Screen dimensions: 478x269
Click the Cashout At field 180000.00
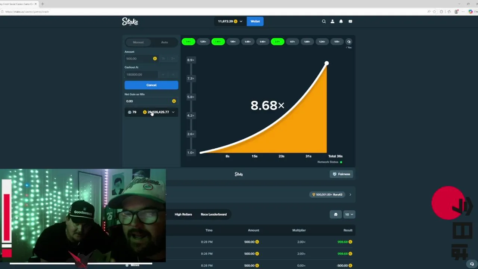point(141,75)
